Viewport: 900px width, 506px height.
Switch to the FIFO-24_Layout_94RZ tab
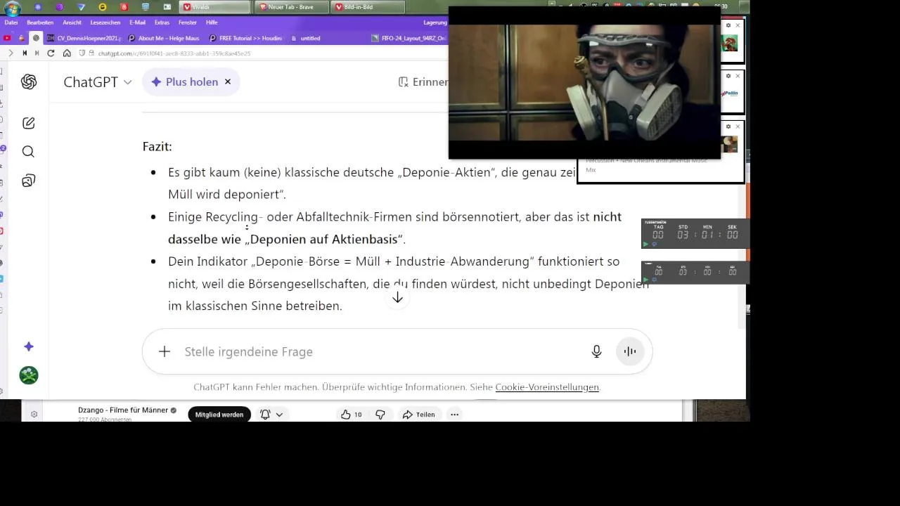(408, 38)
